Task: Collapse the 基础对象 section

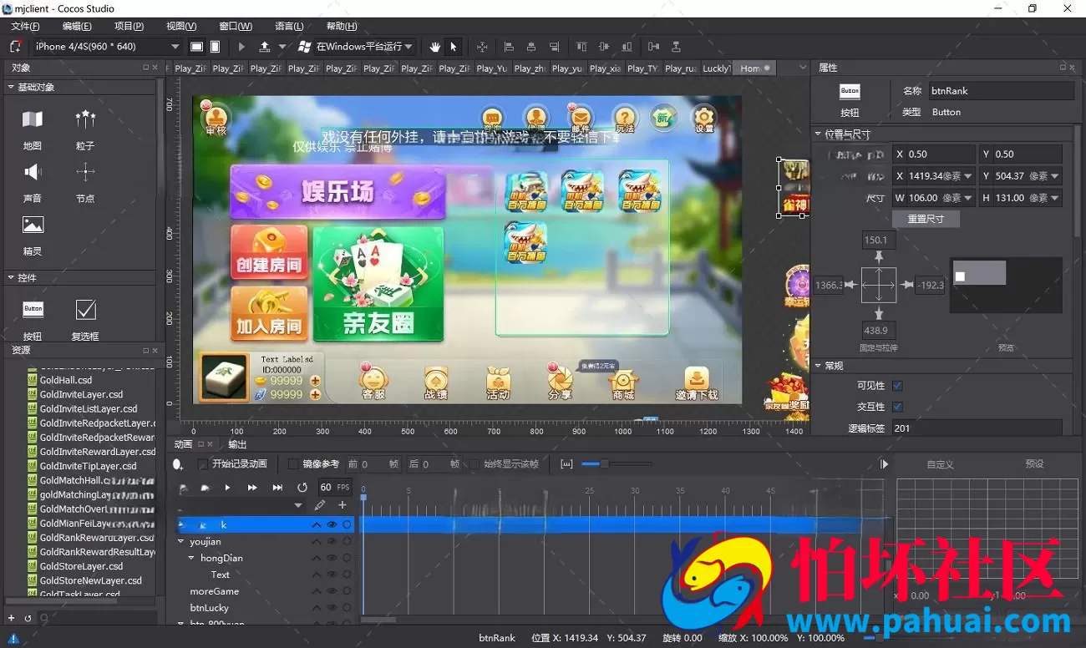Action: (11, 87)
